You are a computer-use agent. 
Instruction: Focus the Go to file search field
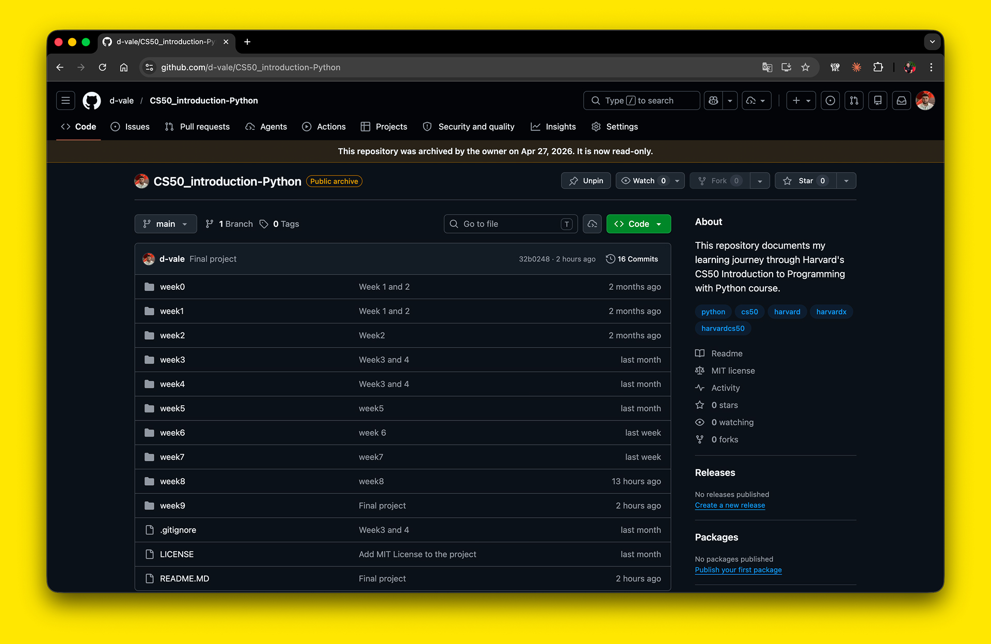[508, 224]
